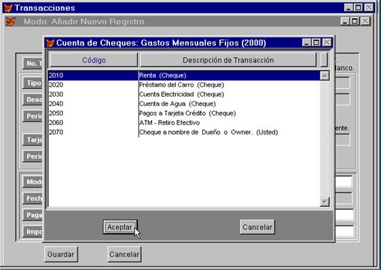
Task: Click the list scrollbar down arrow
Action: (325, 201)
